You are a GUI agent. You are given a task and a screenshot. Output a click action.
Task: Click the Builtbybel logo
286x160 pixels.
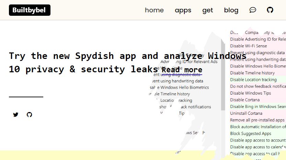30,10
